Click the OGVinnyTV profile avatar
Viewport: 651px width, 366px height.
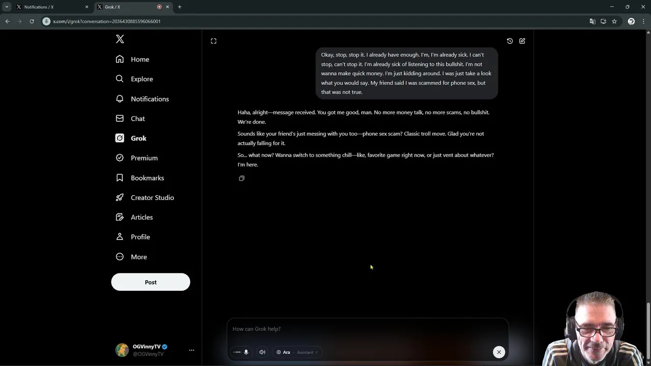[122, 350]
